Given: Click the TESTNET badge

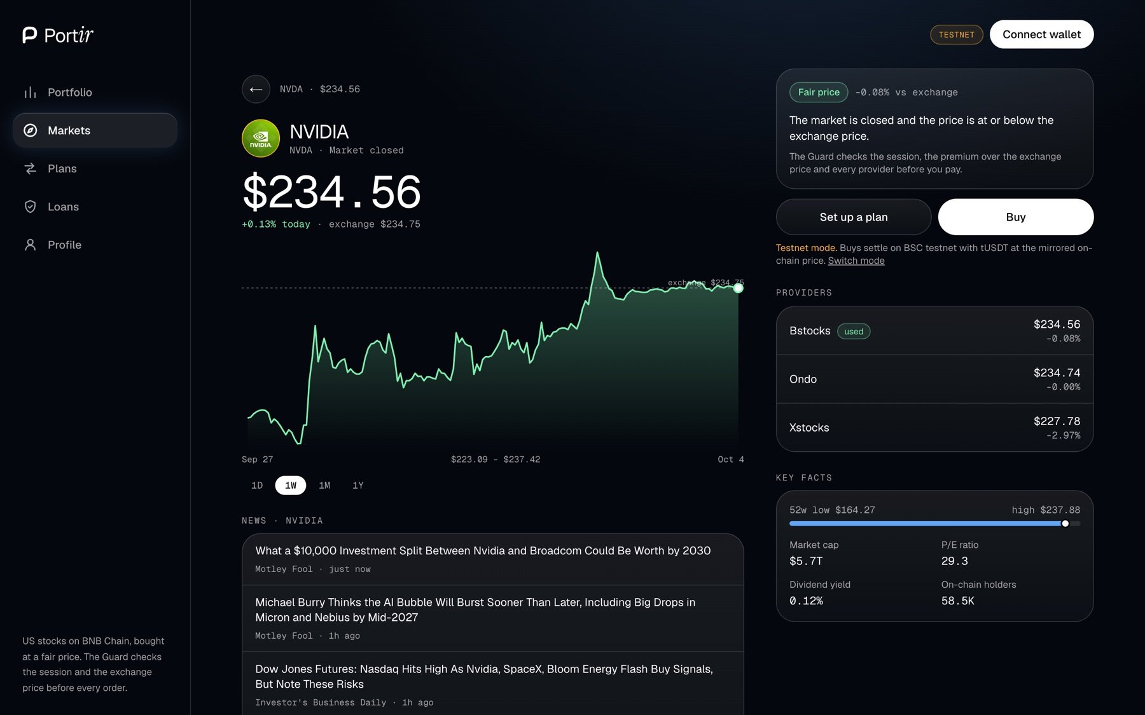Looking at the screenshot, I should (957, 35).
